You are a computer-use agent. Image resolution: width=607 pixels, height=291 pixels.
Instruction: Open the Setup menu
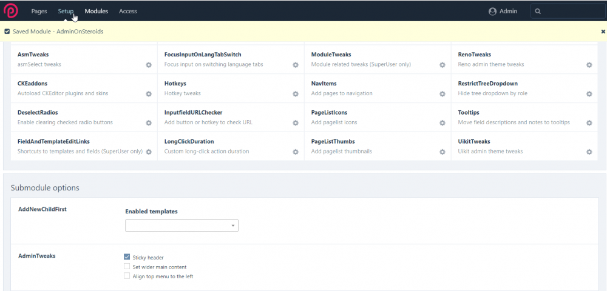pos(66,11)
